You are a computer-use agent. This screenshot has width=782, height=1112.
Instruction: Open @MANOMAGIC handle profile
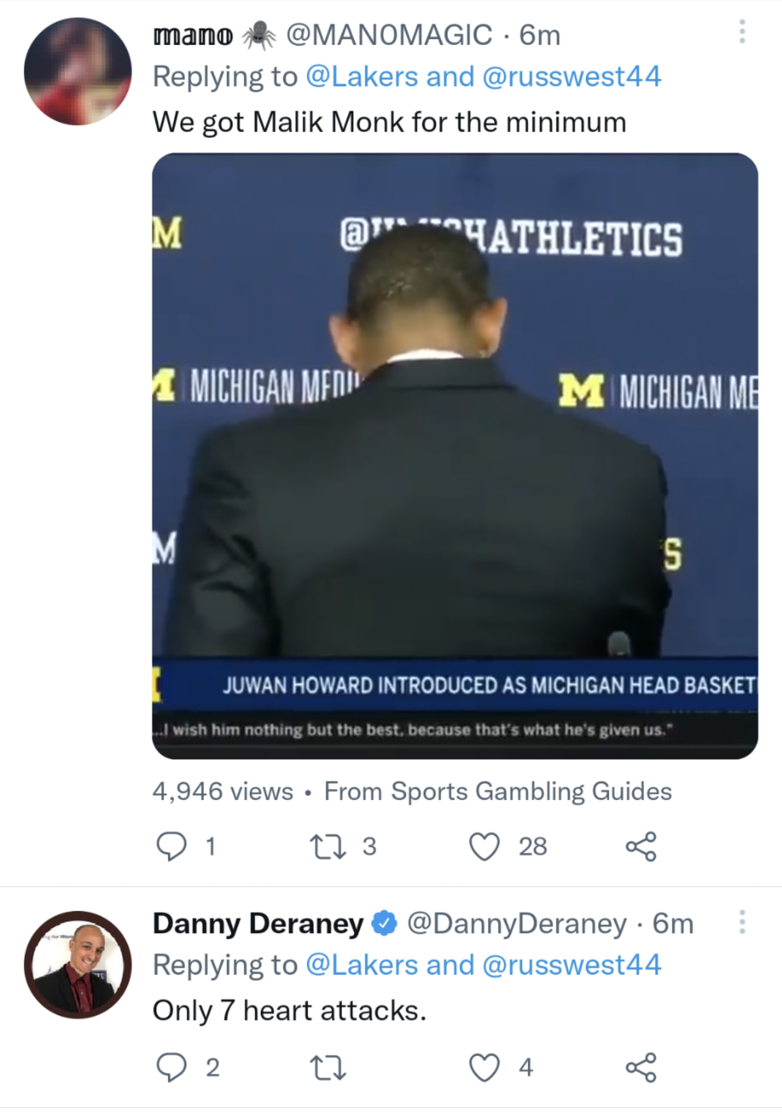coord(389,35)
